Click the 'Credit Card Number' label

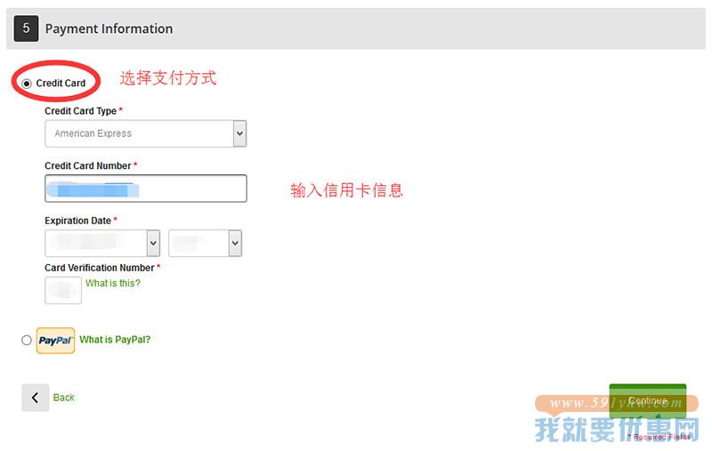(x=87, y=165)
